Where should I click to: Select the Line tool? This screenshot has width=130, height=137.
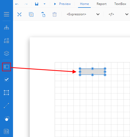coord(7,106)
